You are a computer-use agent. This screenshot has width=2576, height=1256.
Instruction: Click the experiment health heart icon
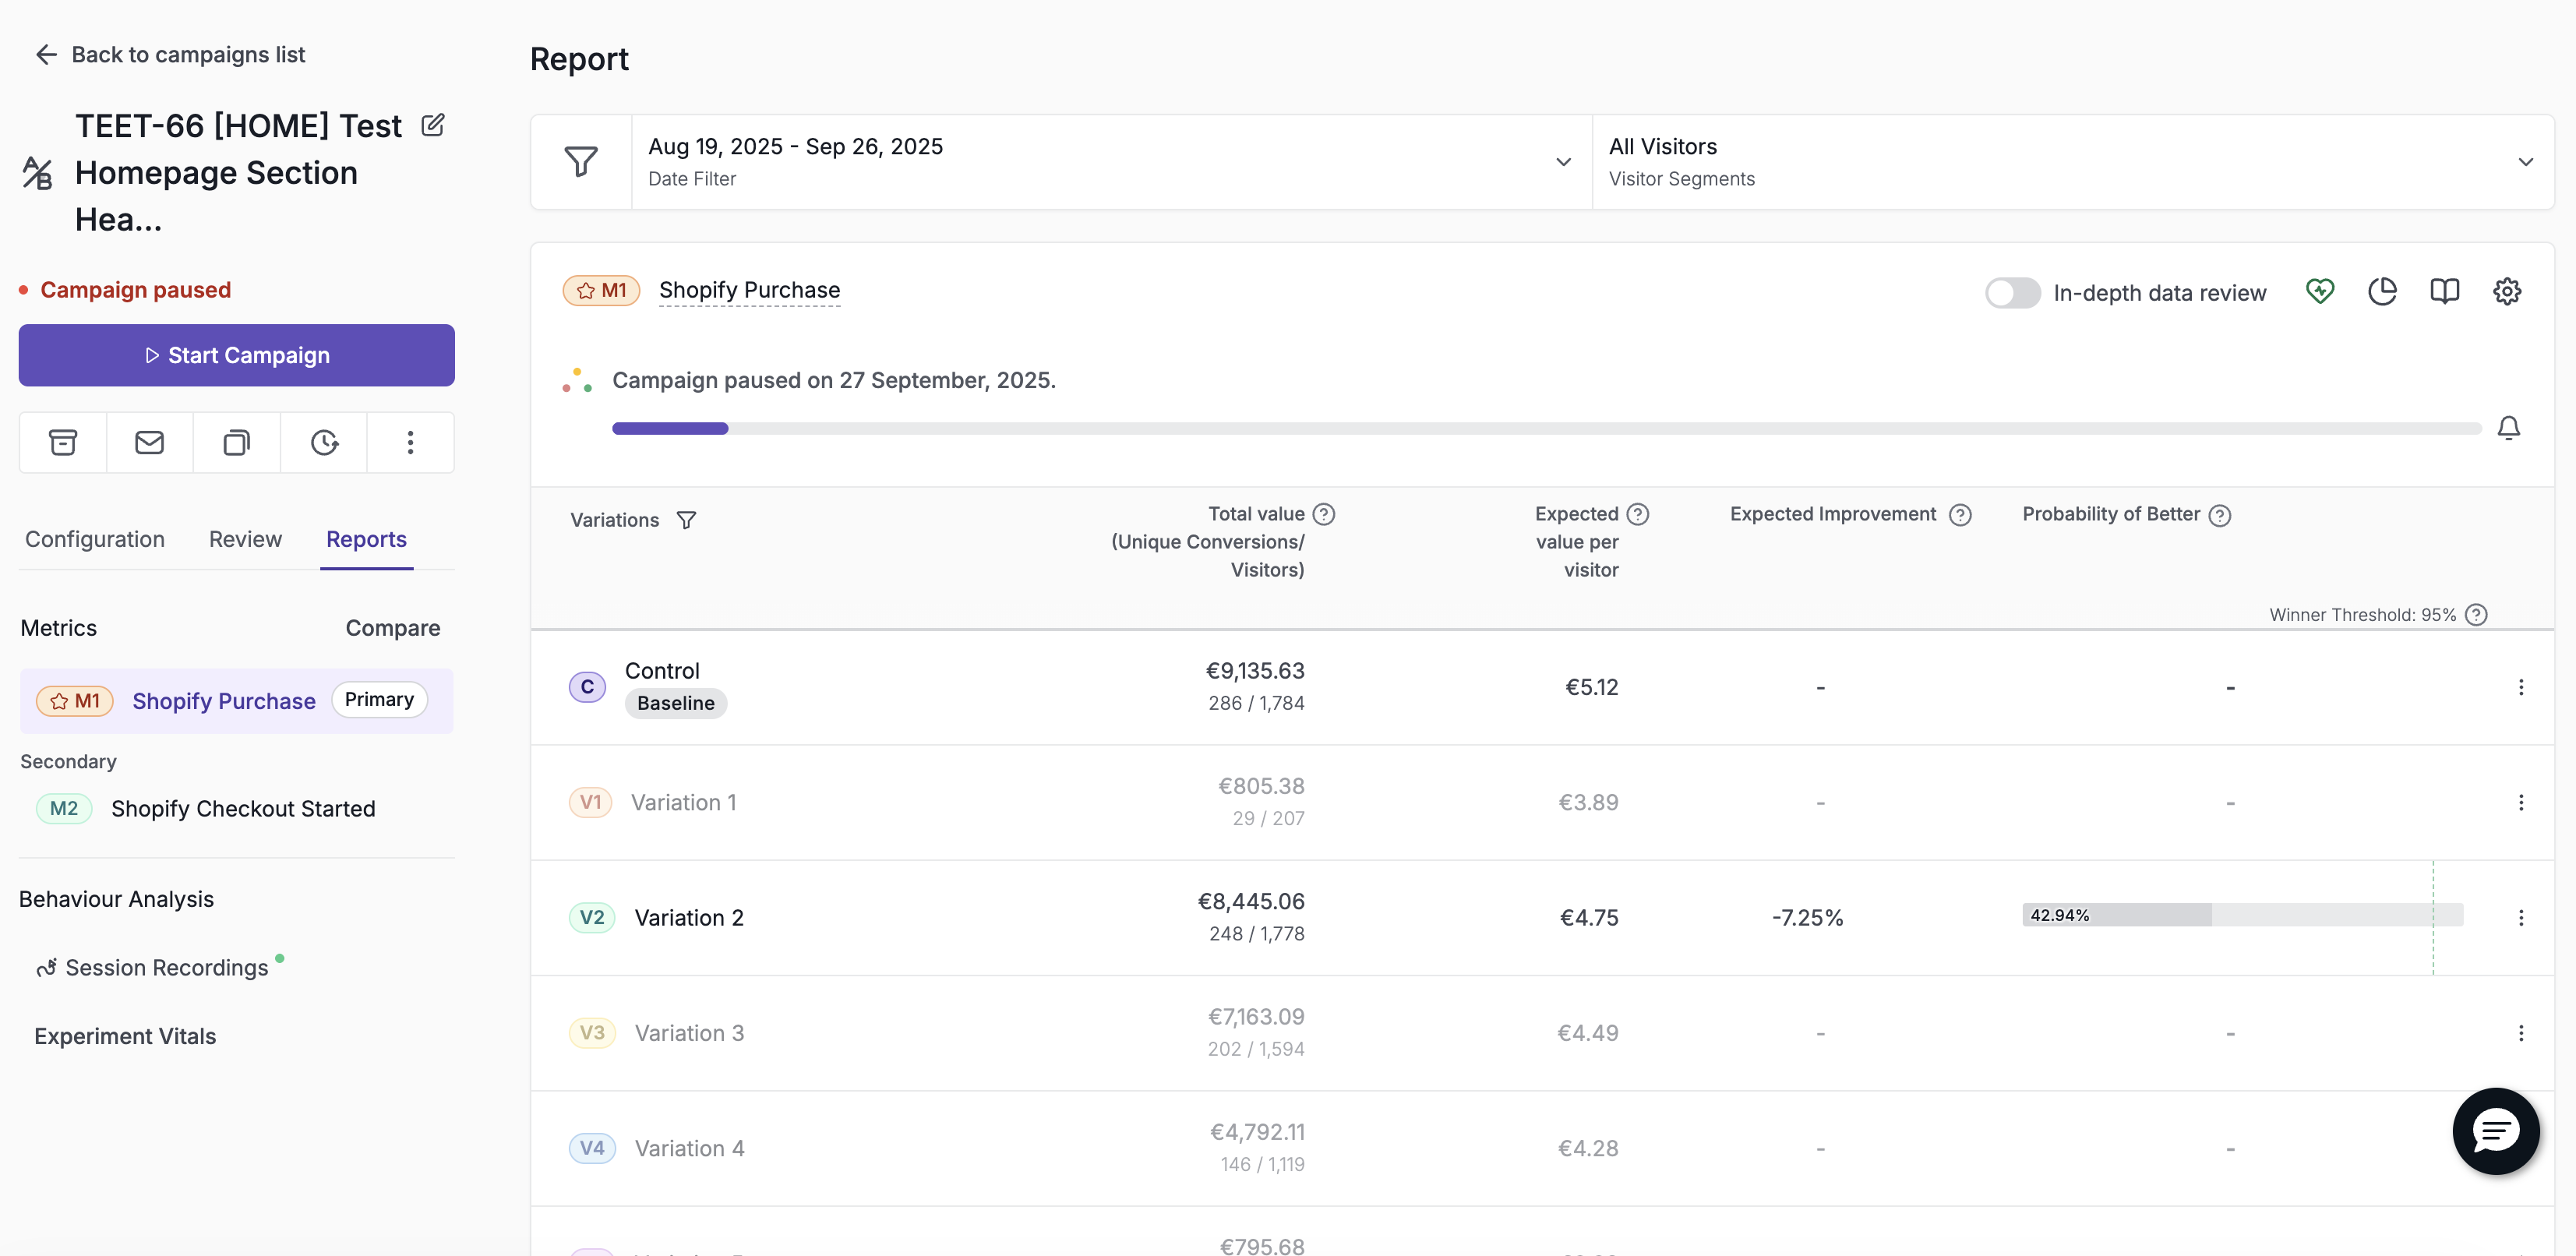tap(2320, 291)
